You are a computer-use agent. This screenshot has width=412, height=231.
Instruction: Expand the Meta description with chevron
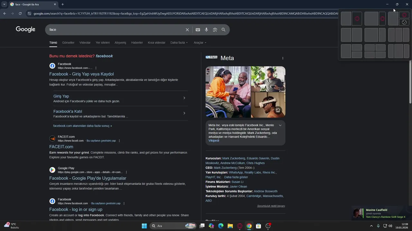[x=280, y=125]
